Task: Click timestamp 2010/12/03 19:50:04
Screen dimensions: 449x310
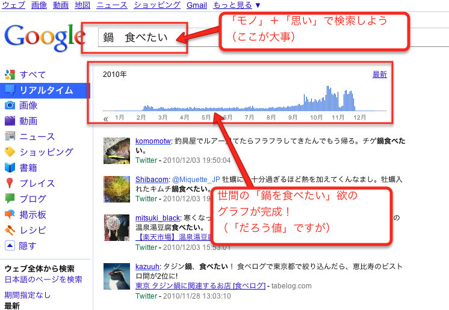Action: click(197, 160)
